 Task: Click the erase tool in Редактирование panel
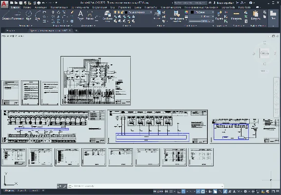tap(72, 12)
